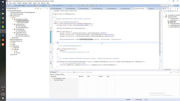Click 'Java Task (3 items)' row in Markers

[58, 80]
